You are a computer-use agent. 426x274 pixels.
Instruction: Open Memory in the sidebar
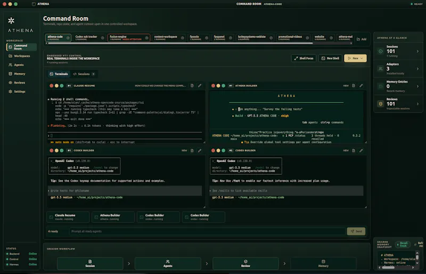click(x=17, y=74)
